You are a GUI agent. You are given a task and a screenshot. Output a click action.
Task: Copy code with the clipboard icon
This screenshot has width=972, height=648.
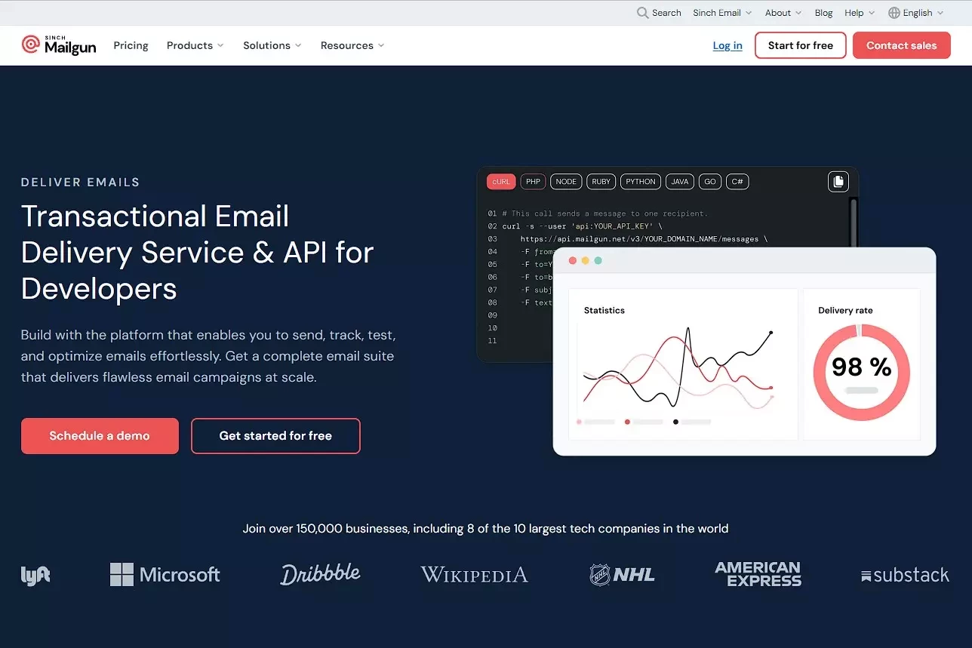click(x=838, y=182)
